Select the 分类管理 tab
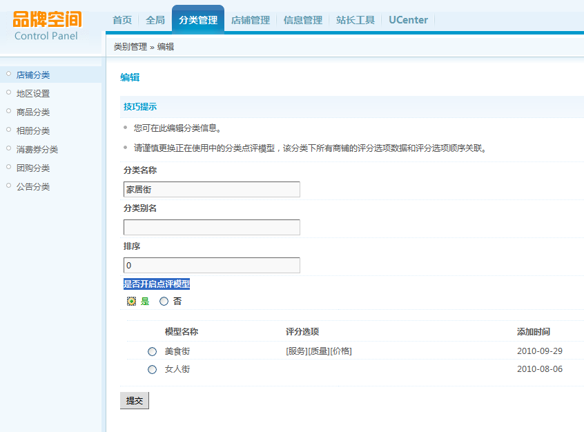 197,20
